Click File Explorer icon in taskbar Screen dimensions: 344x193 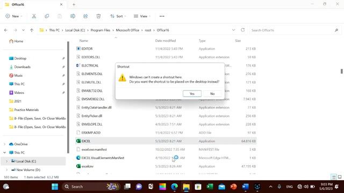(x=187, y=187)
